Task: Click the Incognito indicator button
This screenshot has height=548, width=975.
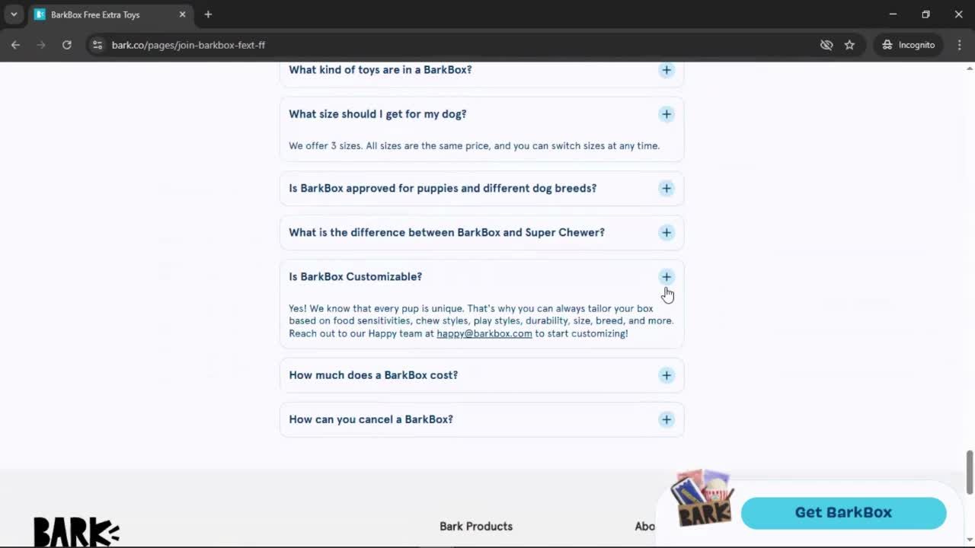Action: point(908,45)
